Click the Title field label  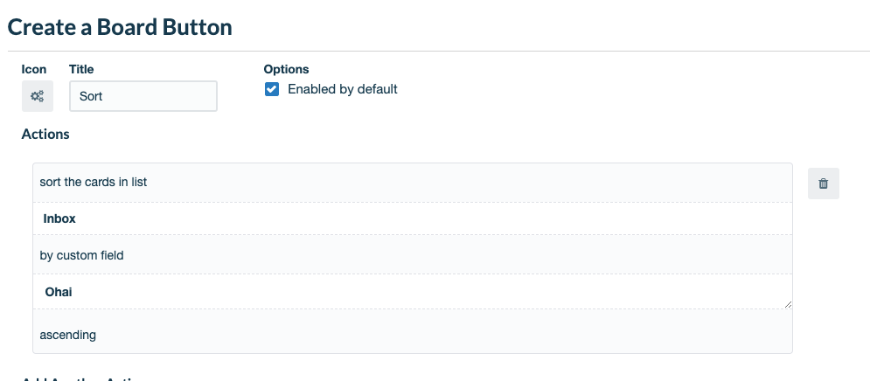click(x=81, y=69)
